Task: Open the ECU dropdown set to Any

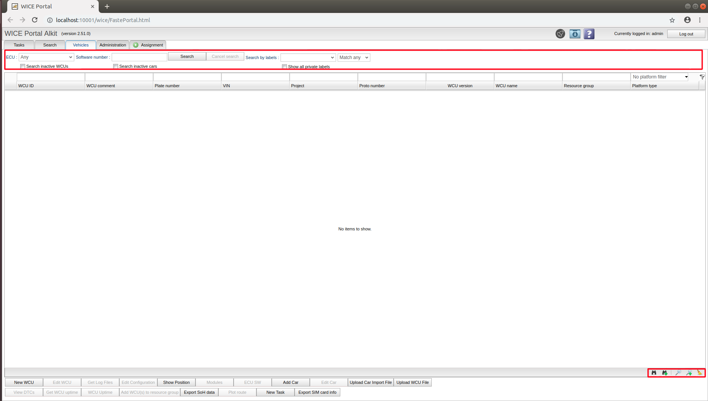Action: (x=46, y=57)
